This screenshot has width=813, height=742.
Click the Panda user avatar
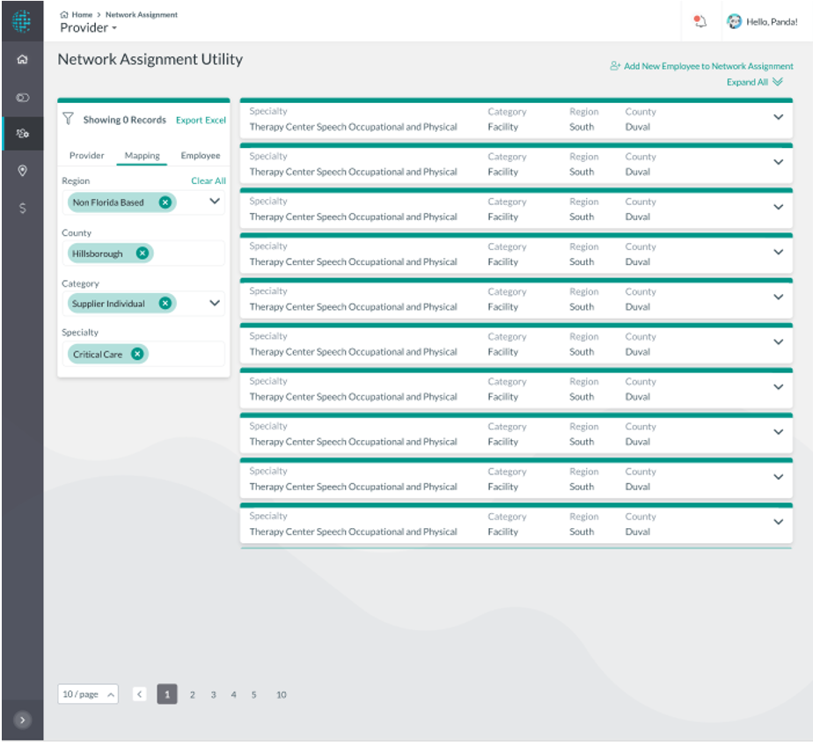734,21
